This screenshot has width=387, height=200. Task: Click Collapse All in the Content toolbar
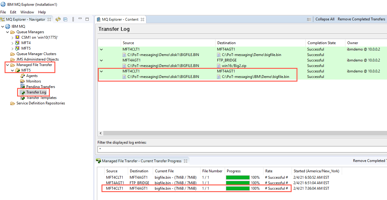325,19
